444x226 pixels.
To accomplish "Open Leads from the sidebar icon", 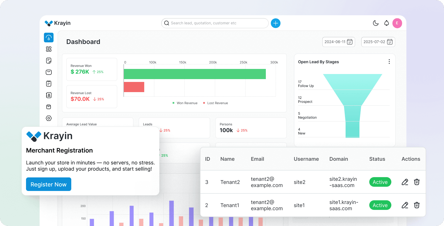I will (x=49, y=49).
